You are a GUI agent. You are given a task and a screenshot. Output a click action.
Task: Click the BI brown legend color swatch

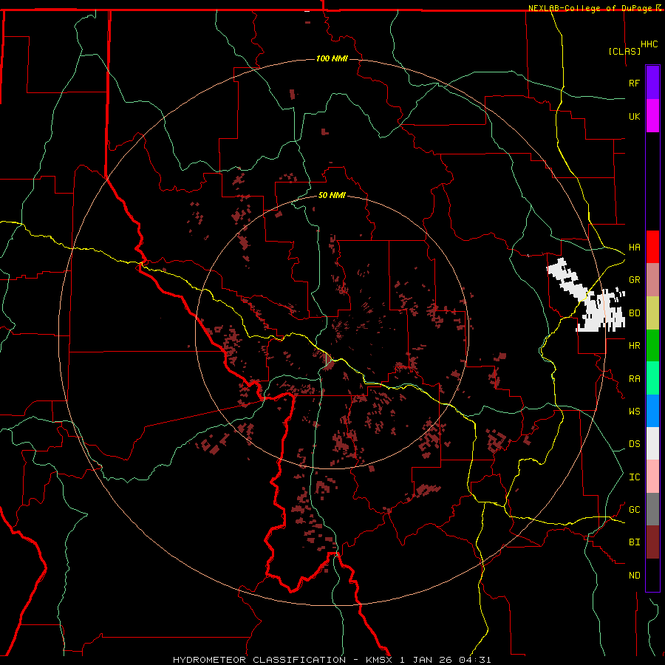652,542
